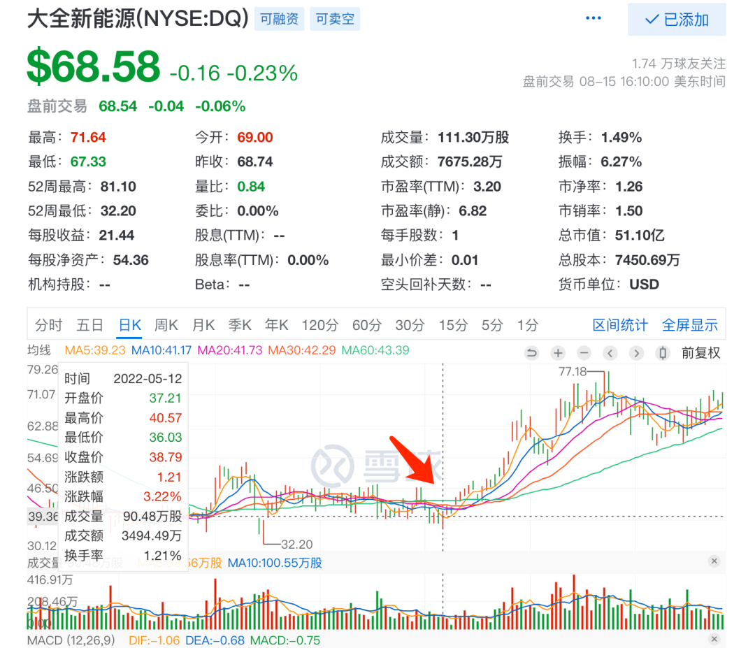Click the 1.74 万球友关注 followers text
The height and width of the screenshot is (648, 755).
679,64
